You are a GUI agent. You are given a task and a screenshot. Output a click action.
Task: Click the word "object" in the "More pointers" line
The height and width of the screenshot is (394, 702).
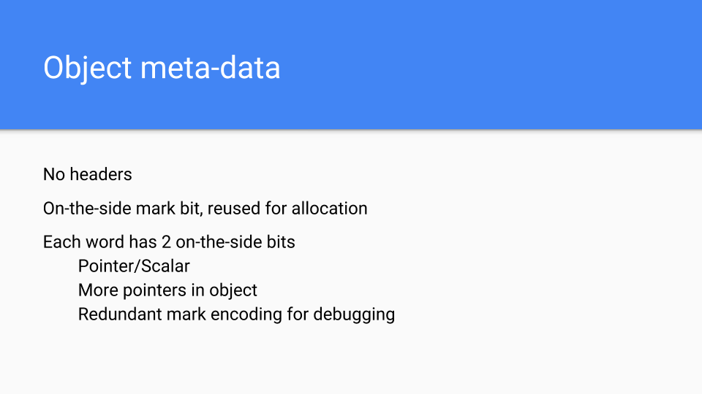[233, 290]
